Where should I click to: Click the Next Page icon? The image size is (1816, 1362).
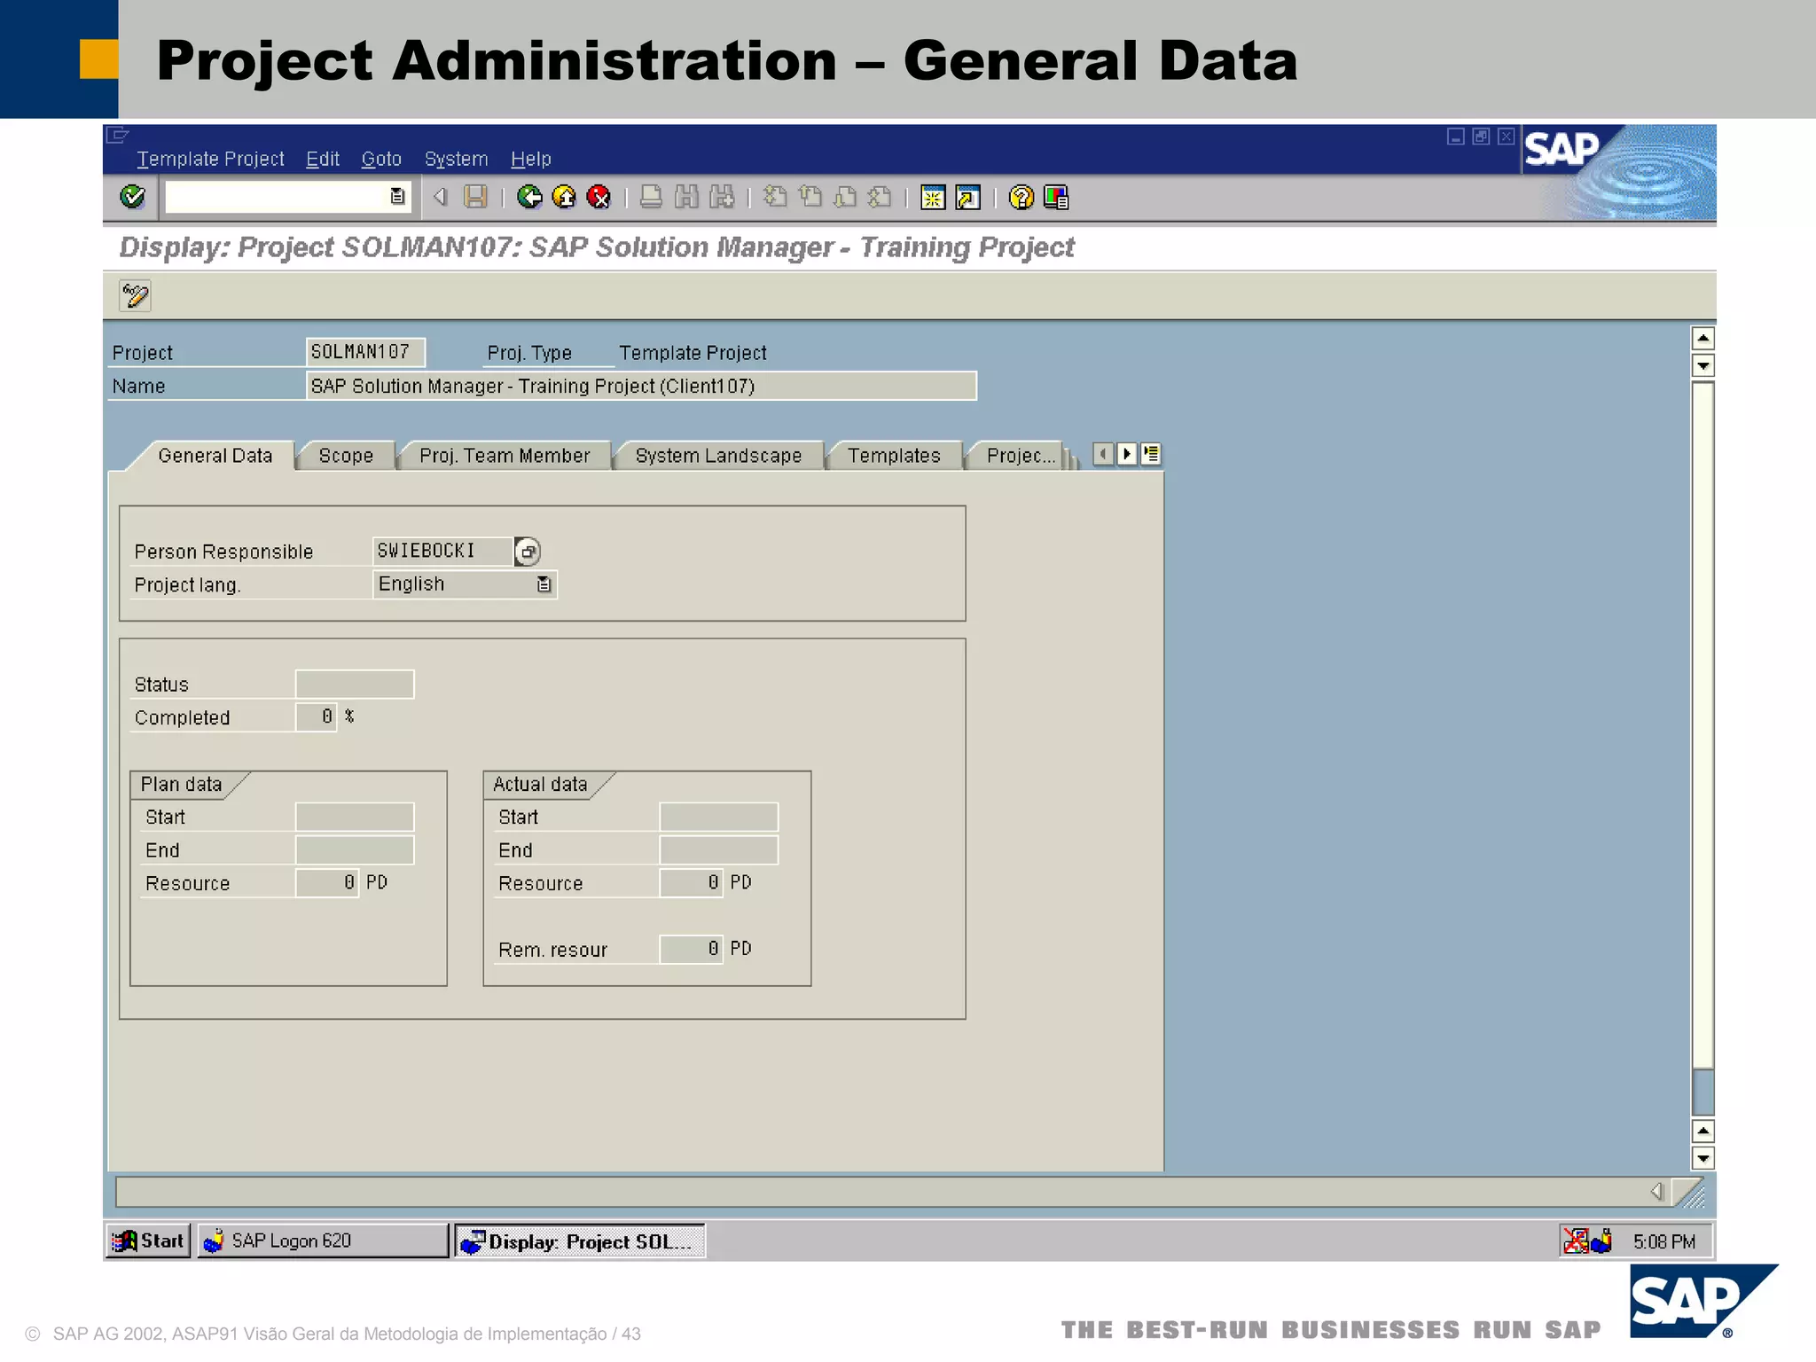845,196
